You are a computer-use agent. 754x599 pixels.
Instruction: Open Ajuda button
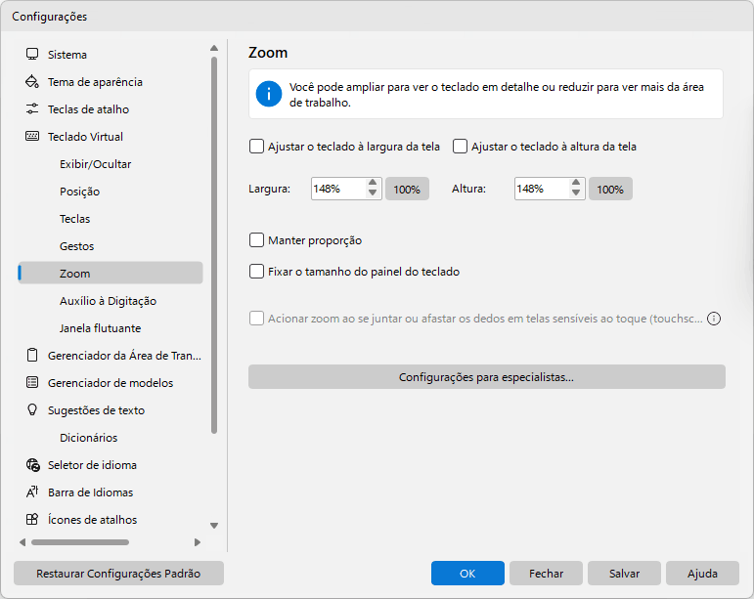tap(702, 573)
